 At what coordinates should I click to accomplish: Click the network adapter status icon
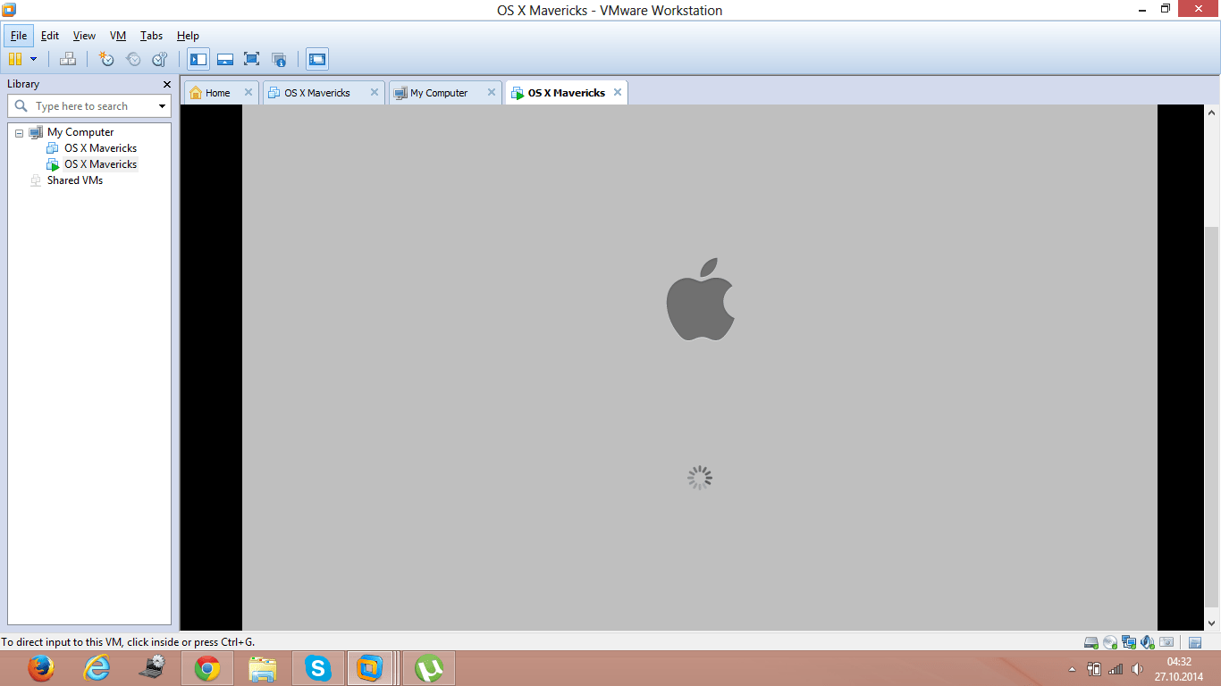[x=1129, y=642]
